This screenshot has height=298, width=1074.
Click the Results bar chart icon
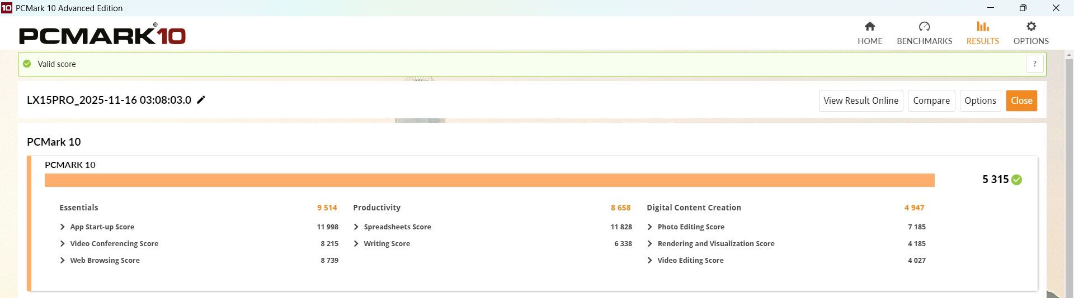point(982,26)
